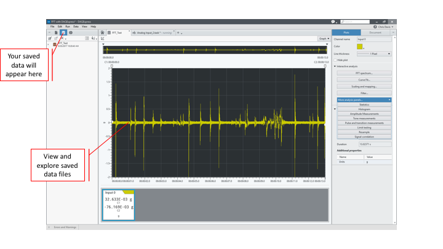
Task: Click the hardware globe icon in sidebar
Action: coord(71,32)
